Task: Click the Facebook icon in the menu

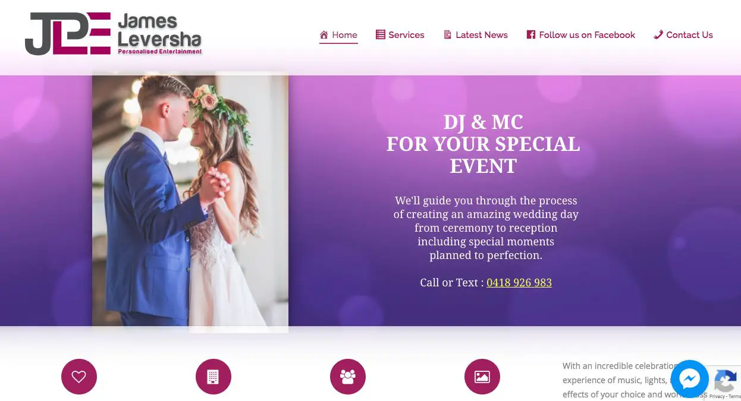Action: (x=531, y=35)
